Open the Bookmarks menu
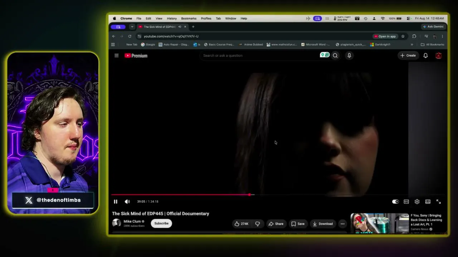The image size is (458, 257). coord(189,19)
